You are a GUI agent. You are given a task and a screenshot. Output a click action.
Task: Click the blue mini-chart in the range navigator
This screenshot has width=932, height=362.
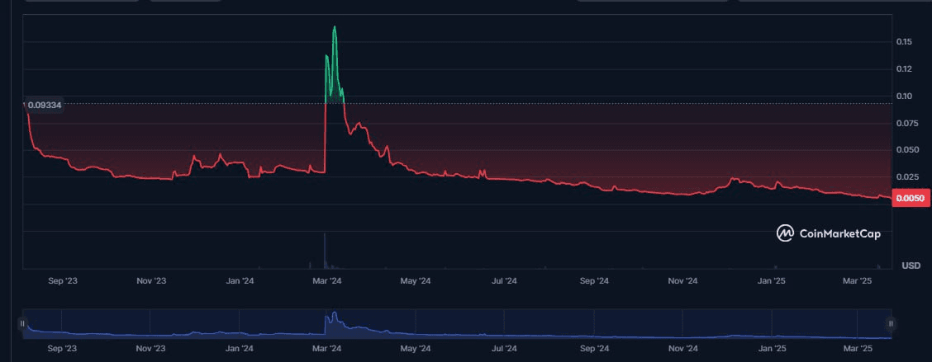coord(456,323)
